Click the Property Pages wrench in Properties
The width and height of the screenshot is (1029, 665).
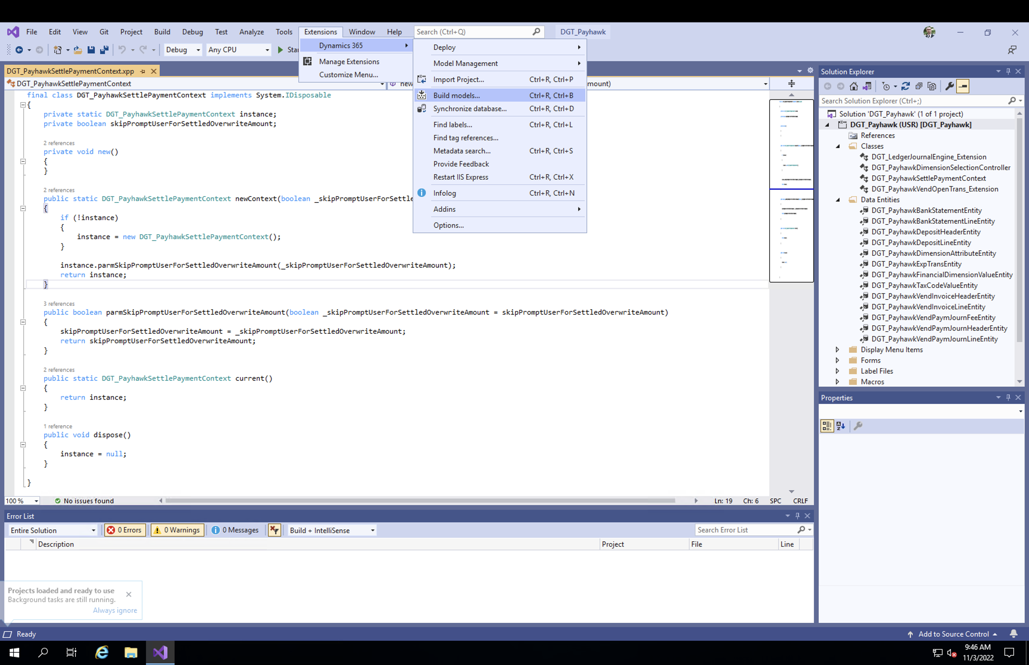point(858,426)
